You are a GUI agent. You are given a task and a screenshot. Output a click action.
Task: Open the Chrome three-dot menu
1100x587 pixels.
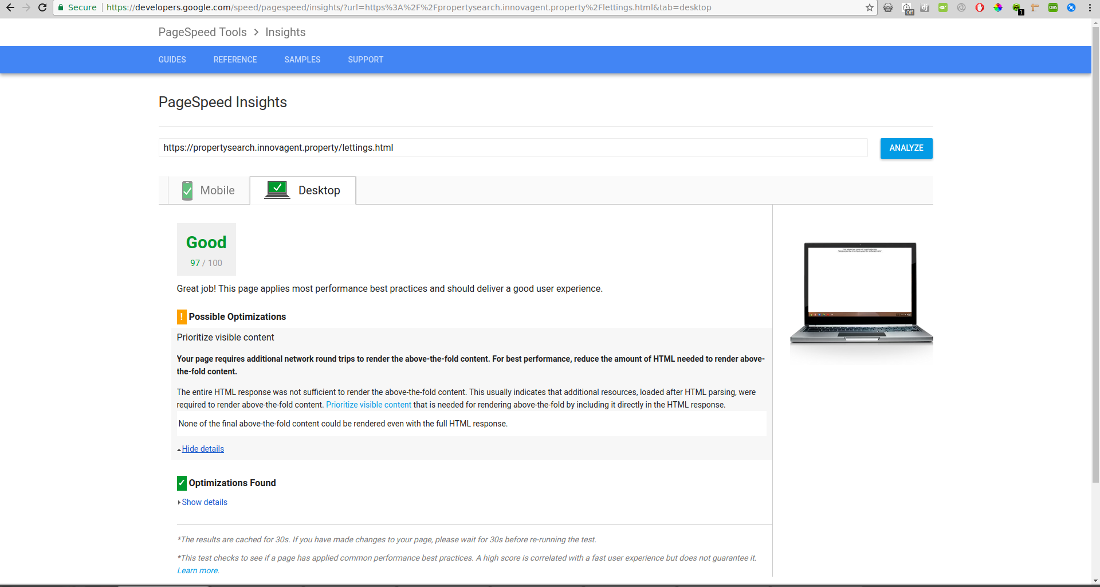click(x=1090, y=7)
